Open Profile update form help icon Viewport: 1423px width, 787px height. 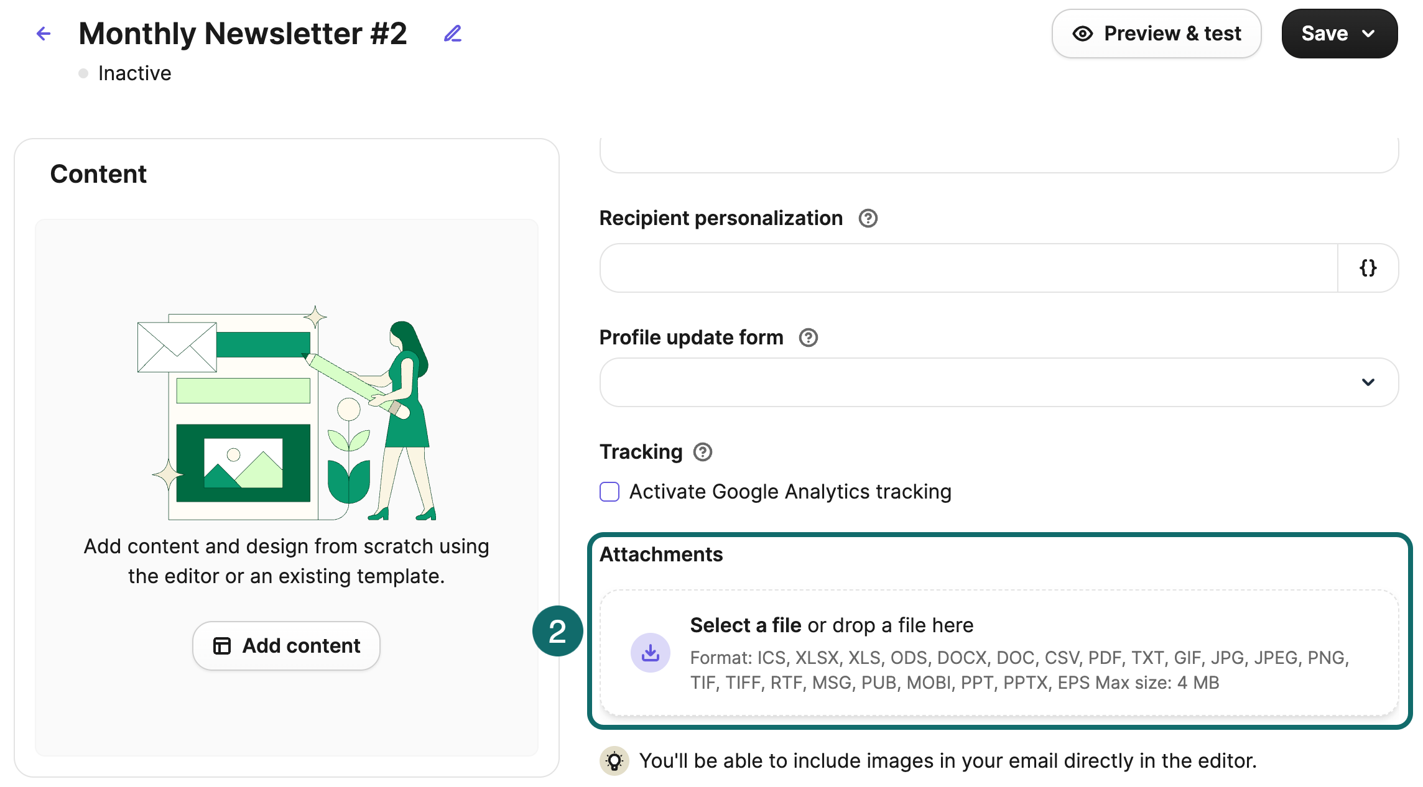(x=808, y=338)
